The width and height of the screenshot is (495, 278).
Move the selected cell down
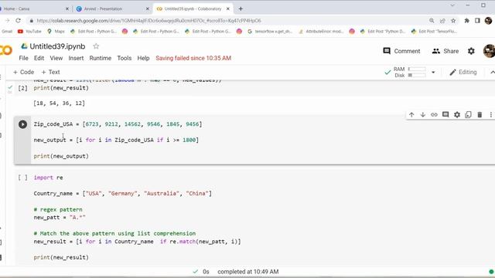[423, 115]
